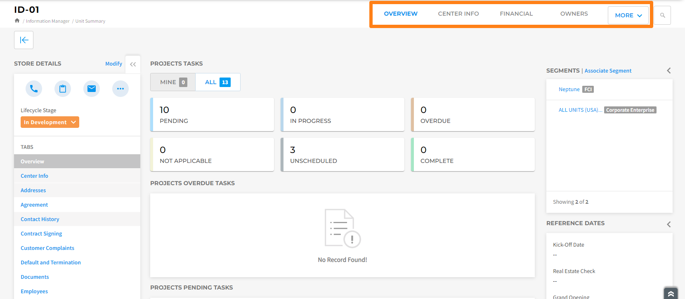Open the 0 NOT APPLICABLE tasks card
685x299 pixels.
click(x=212, y=155)
